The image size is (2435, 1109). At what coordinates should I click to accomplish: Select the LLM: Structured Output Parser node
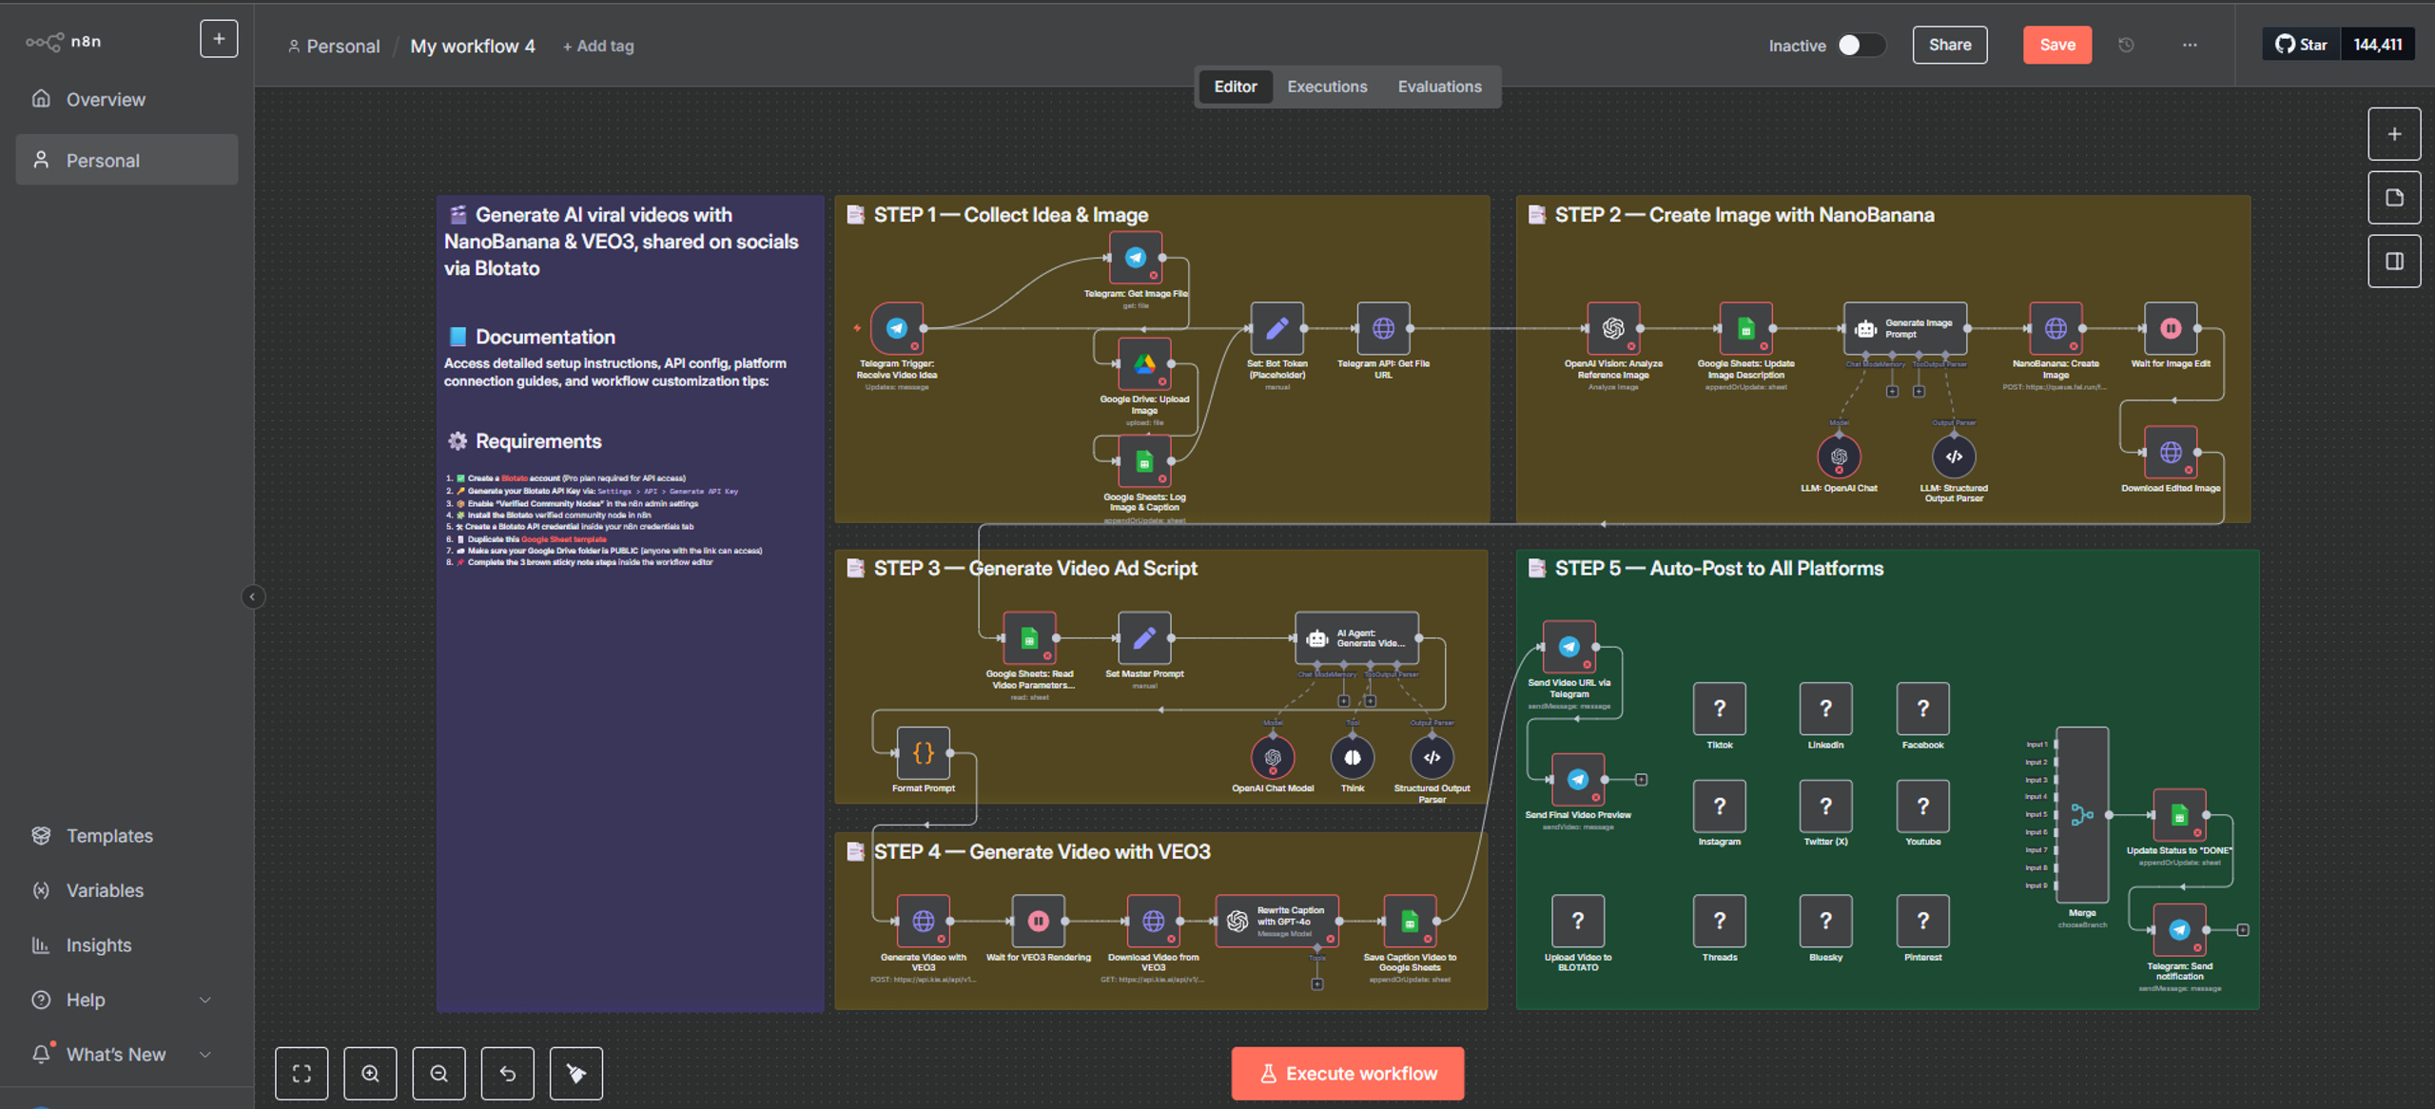[x=1954, y=457]
